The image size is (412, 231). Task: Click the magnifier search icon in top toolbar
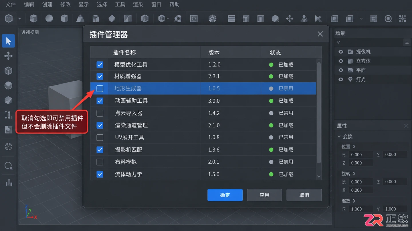[388, 19]
